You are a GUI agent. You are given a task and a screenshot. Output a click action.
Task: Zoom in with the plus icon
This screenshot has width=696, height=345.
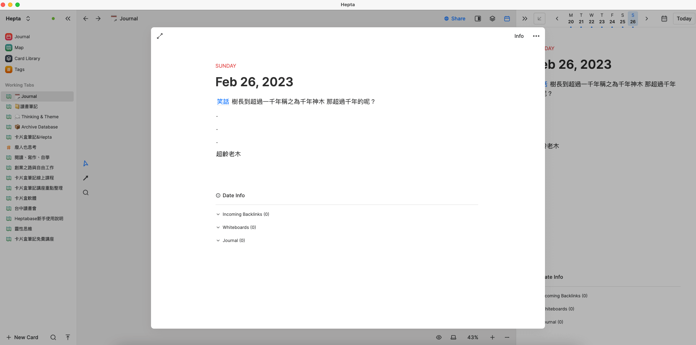coord(492,337)
